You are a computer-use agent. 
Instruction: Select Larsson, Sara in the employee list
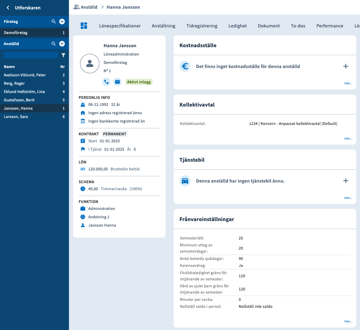16,117
